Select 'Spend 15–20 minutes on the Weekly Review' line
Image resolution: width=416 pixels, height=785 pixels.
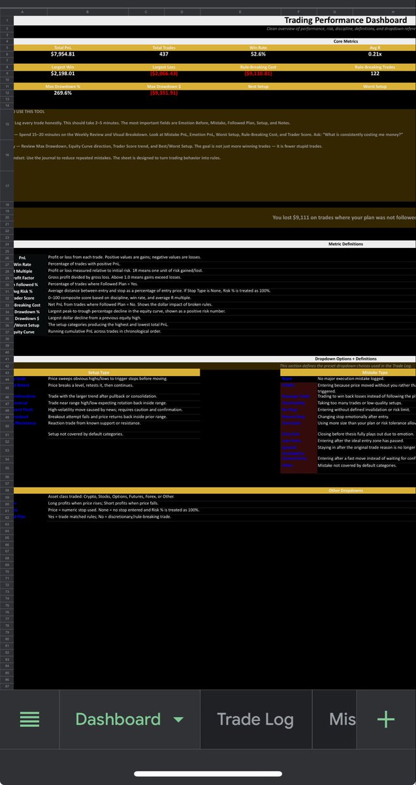[x=209, y=134]
